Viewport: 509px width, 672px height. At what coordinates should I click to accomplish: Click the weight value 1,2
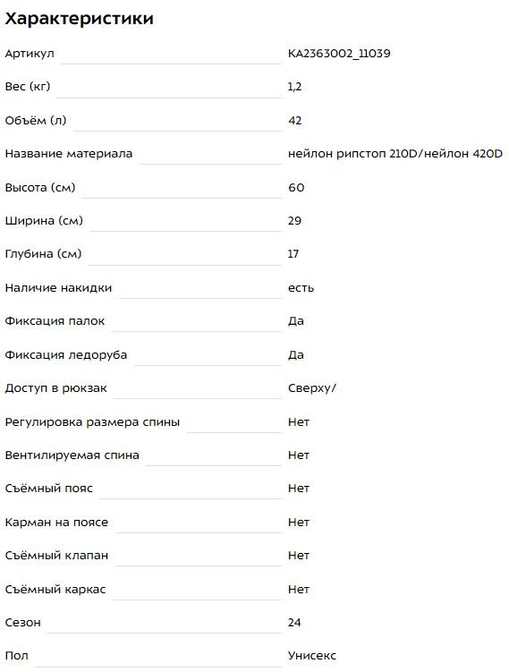pyautogui.click(x=294, y=87)
